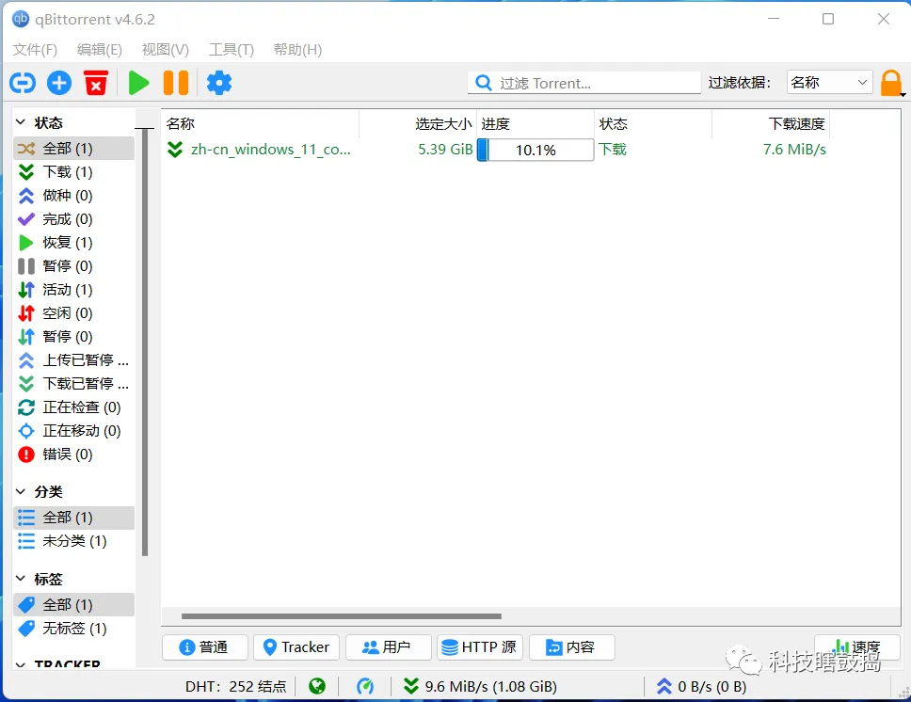Open the HTTP 源 tab
The height and width of the screenshot is (702, 911).
click(480, 647)
